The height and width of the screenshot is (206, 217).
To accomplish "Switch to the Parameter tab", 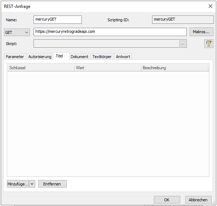I will (15, 57).
